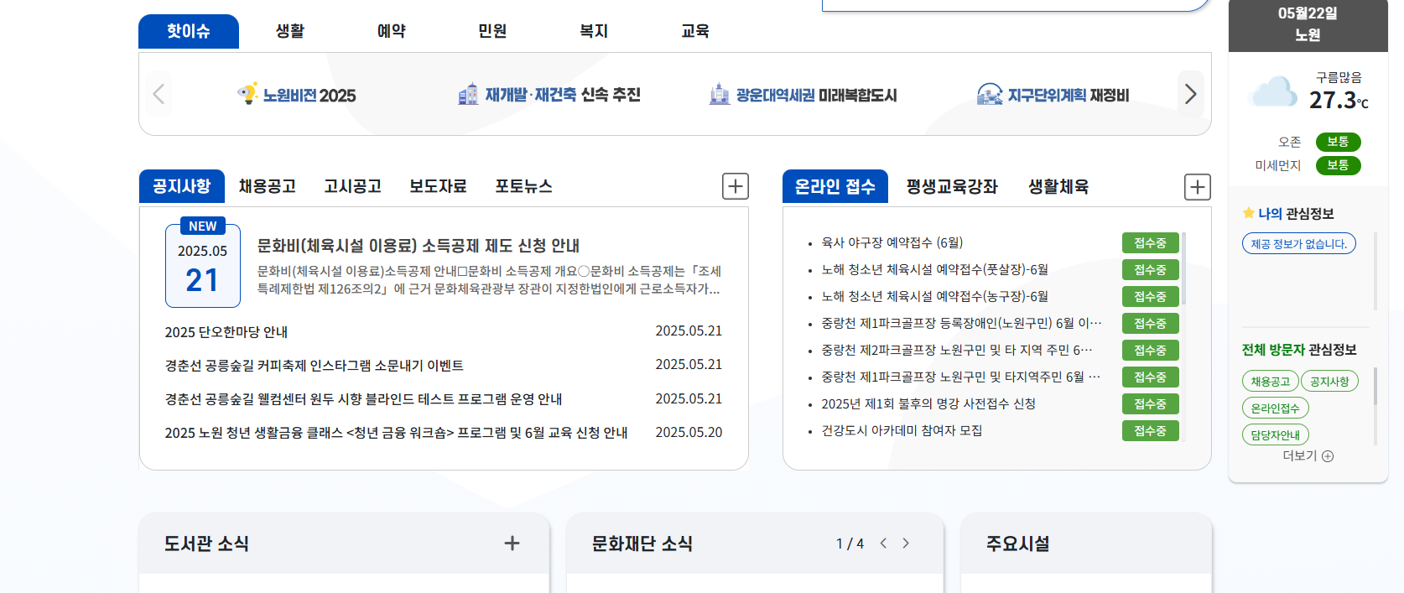The height and width of the screenshot is (593, 1404).
Task: Click 접수중 button for 건강도시 아카데미
Action: tap(1151, 431)
